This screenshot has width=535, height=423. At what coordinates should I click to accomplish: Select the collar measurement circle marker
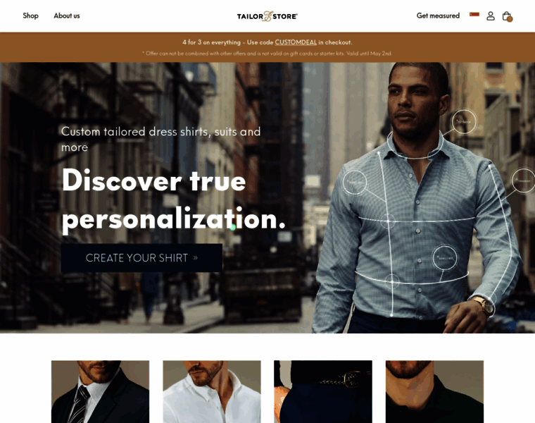point(464,122)
